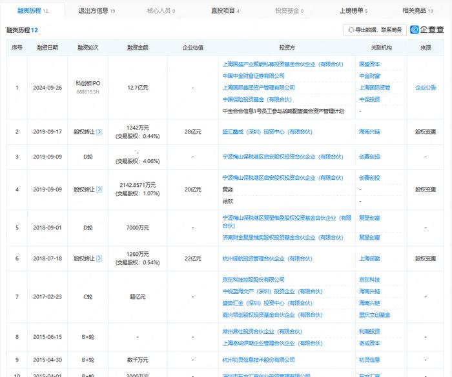The image size is (452, 377).
Task: Open 奇成资本 institution link
Action: (369, 343)
